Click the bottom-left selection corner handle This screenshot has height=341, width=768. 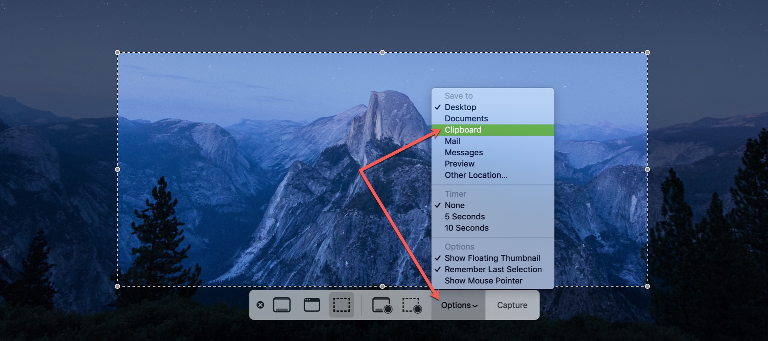[x=118, y=286]
